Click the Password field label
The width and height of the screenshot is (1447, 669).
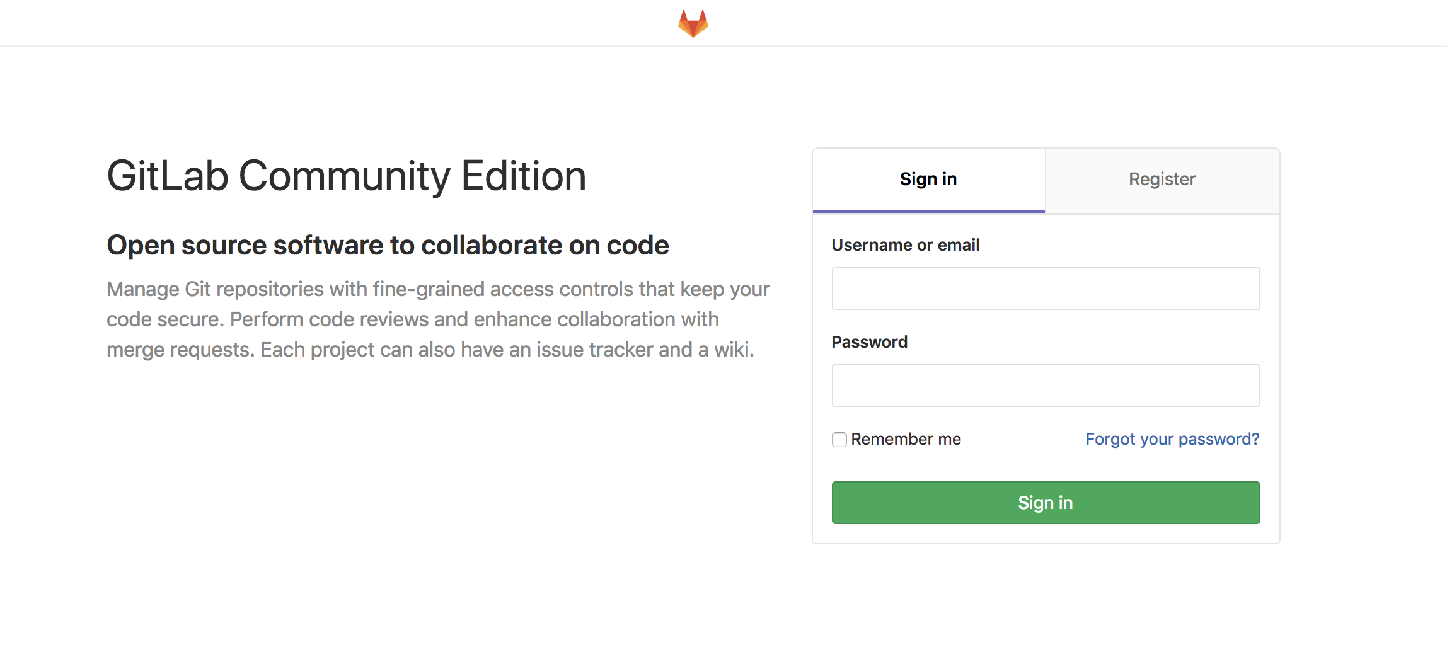click(x=869, y=342)
